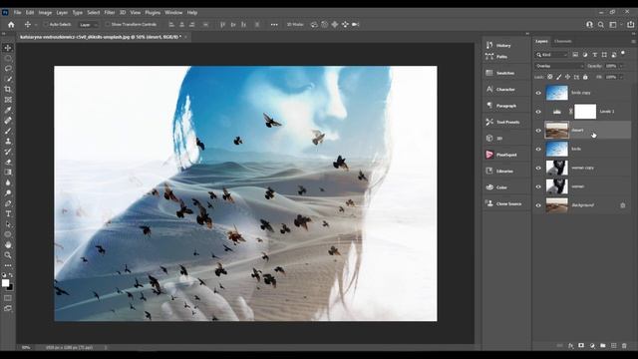Open tool preset picker beside Move icon
The height and width of the screenshot is (359, 638).
tap(36, 25)
